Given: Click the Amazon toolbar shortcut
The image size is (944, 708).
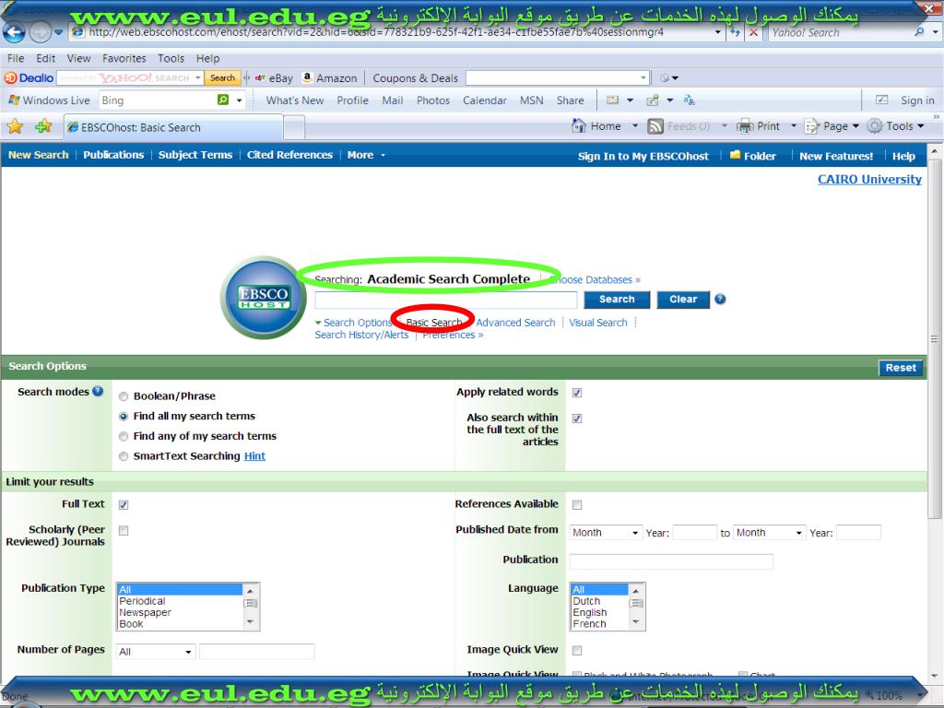Looking at the screenshot, I should pos(330,77).
